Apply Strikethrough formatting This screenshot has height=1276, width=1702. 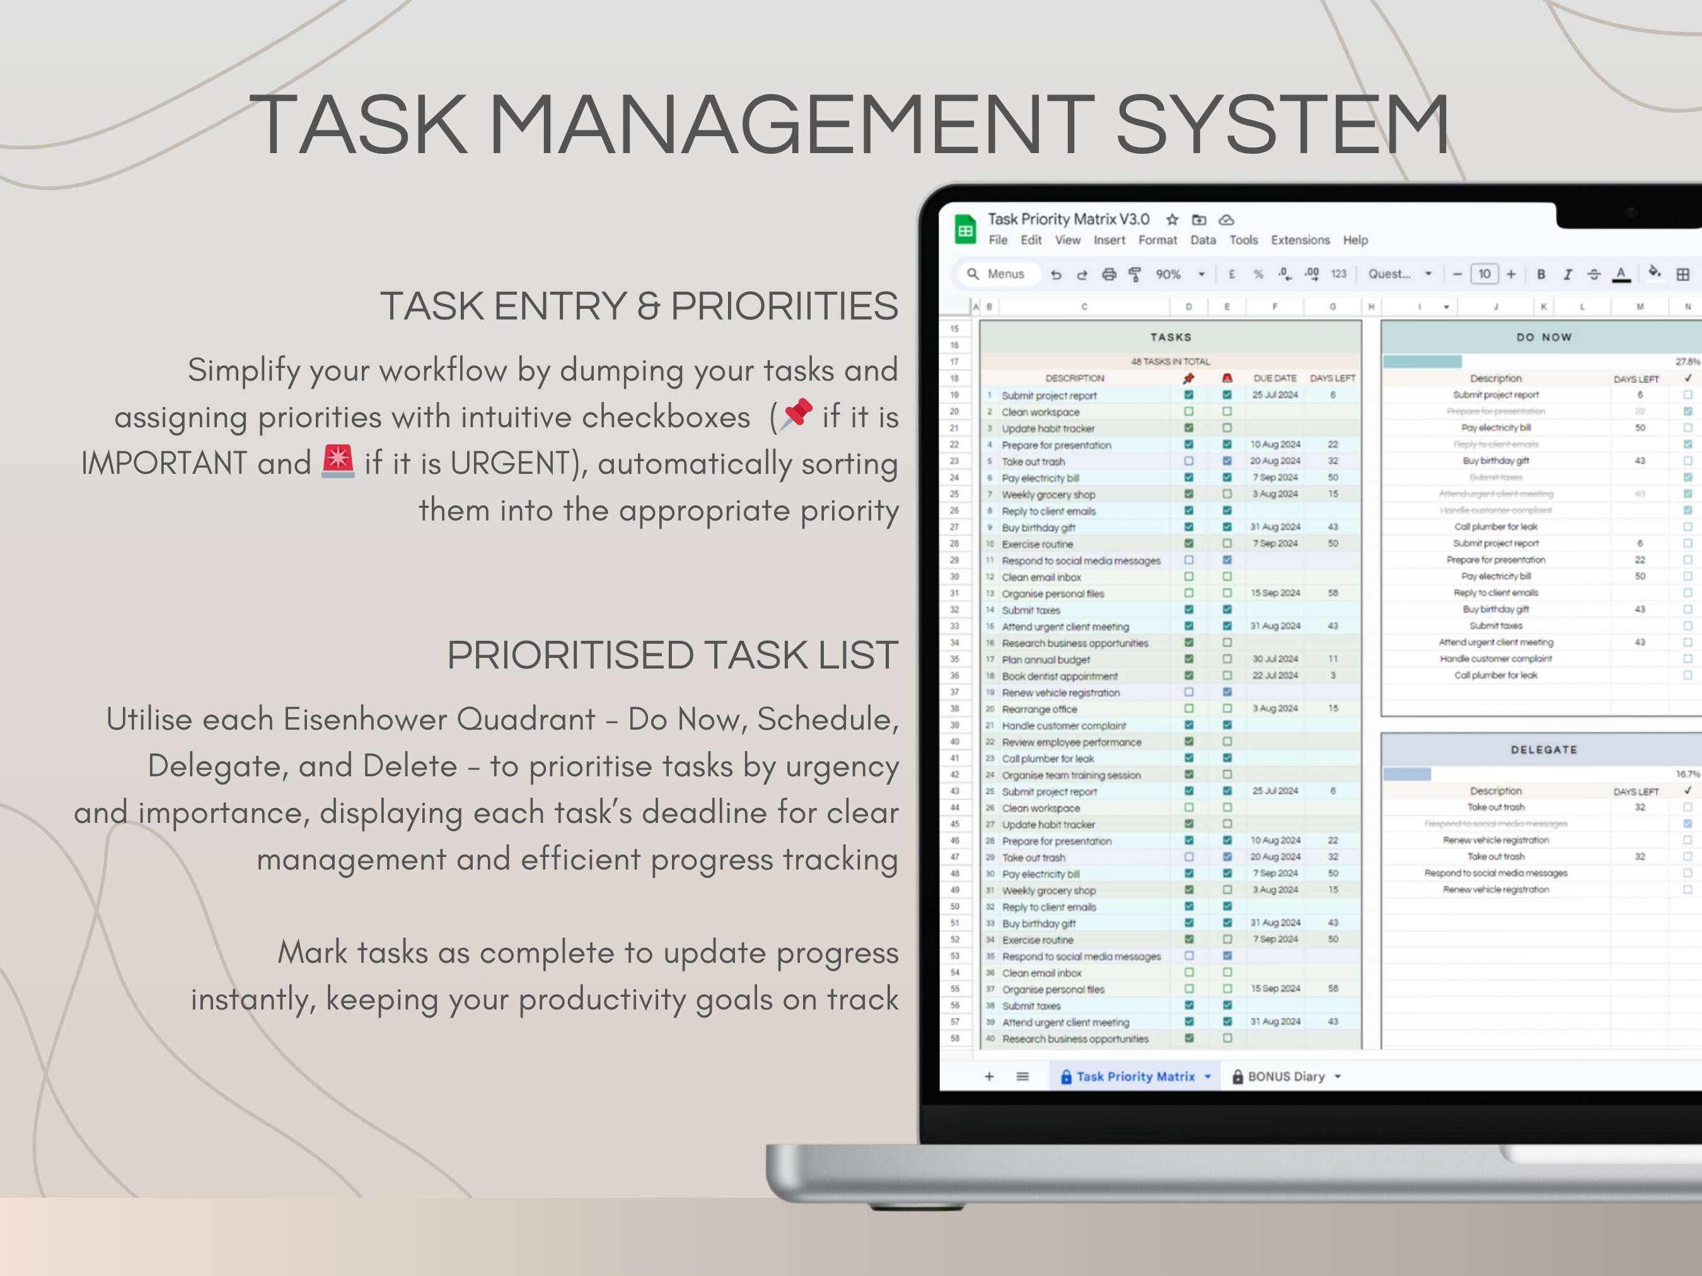pyautogui.click(x=1594, y=275)
